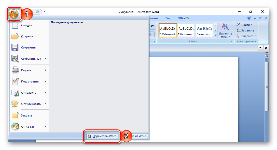Screen dimensions: 277x150
Task: Click the Prepare document icon
Action: (x=15, y=81)
